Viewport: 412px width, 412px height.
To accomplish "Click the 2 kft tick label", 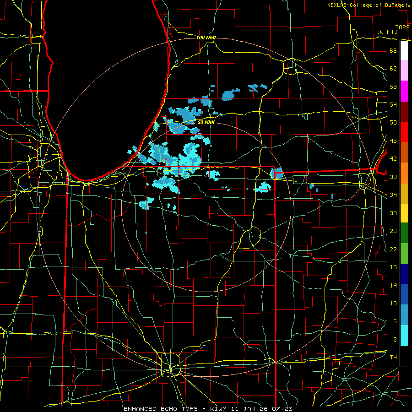I will pos(395,340).
